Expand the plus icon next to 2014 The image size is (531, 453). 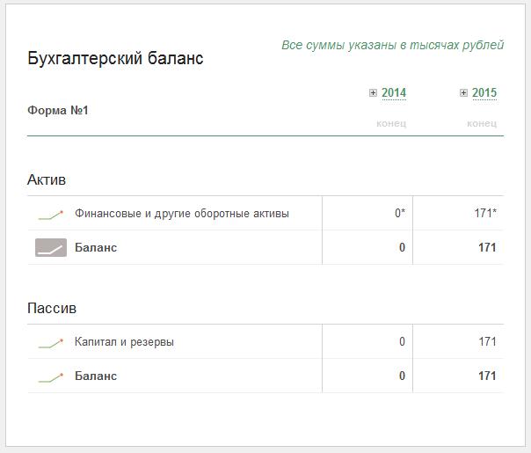click(x=374, y=93)
